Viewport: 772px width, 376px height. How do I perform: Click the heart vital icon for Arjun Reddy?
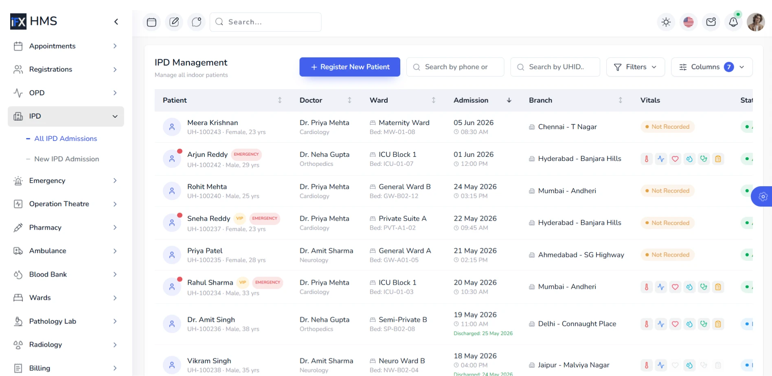[675, 159]
